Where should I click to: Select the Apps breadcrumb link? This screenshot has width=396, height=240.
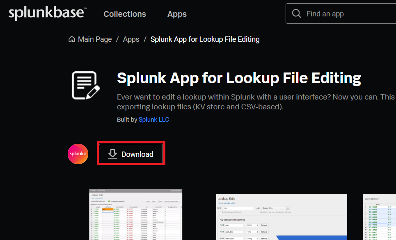pyautogui.click(x=131, y=39)
